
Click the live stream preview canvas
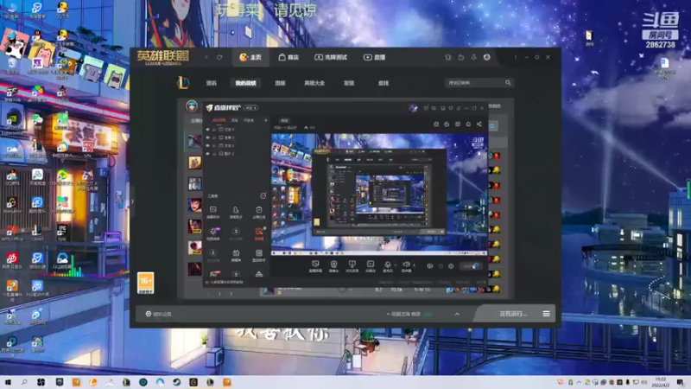pos(379,194)
